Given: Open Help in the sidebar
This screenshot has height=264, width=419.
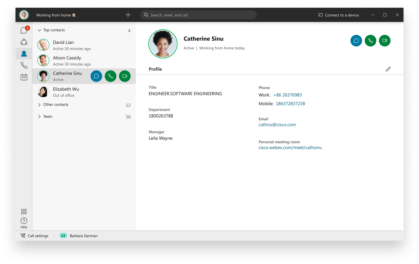Looking at the screenshot, I should (24, 223).
